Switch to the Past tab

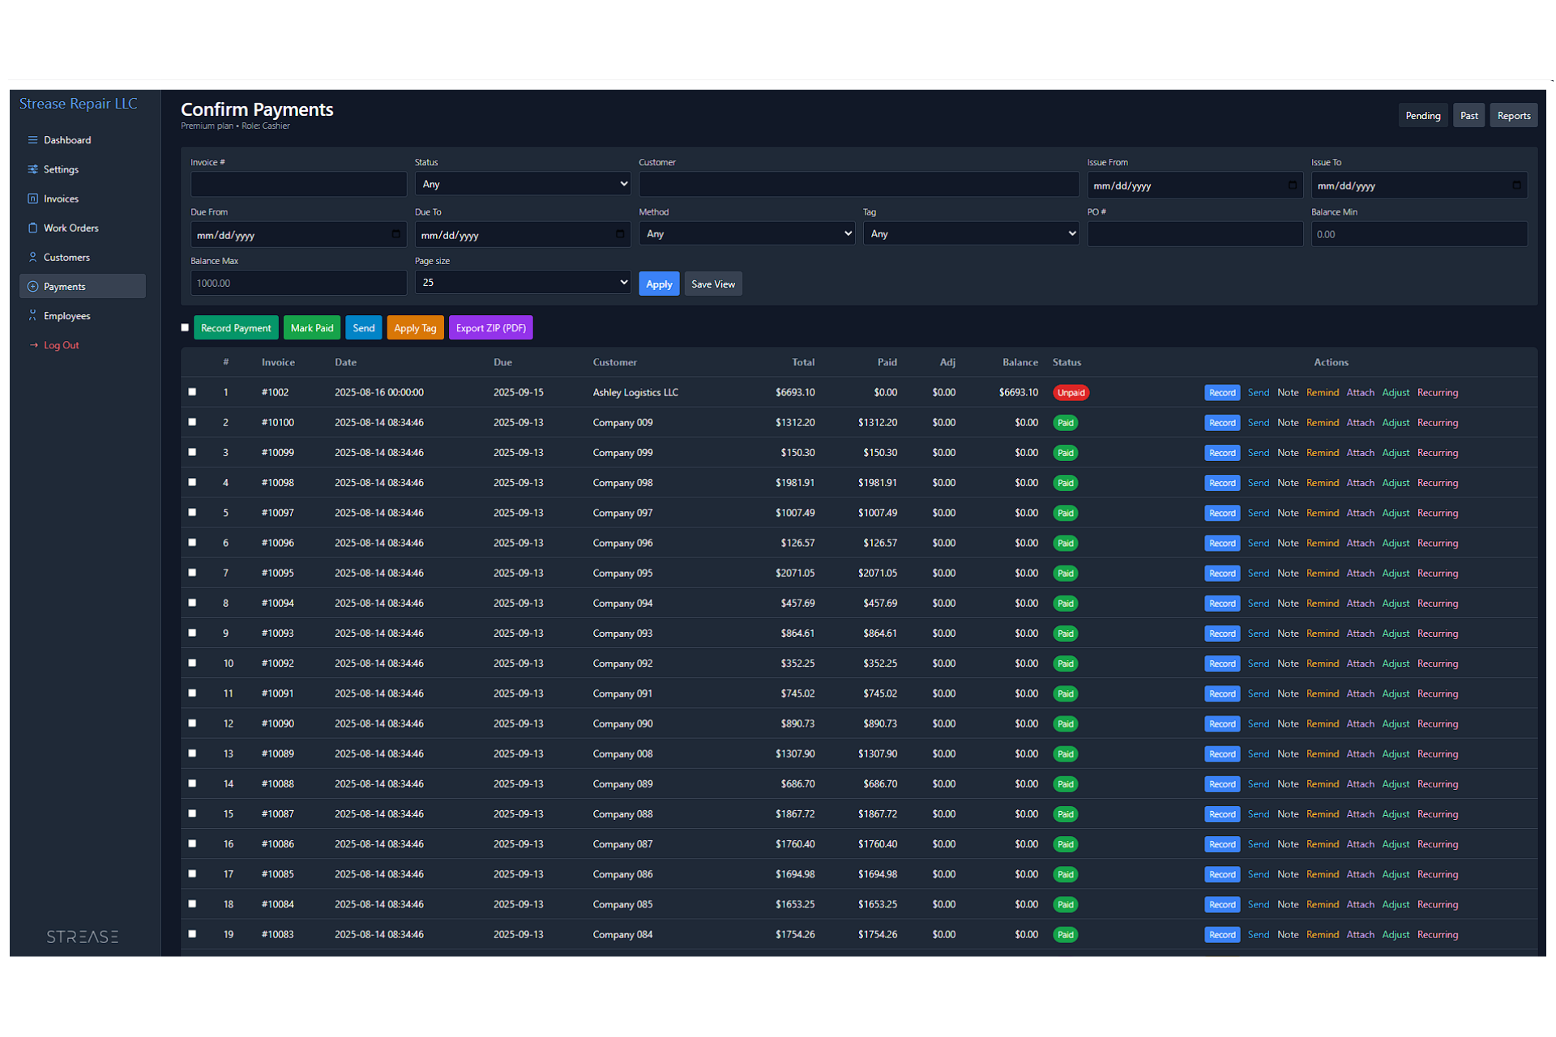(x=1468, y=116)
